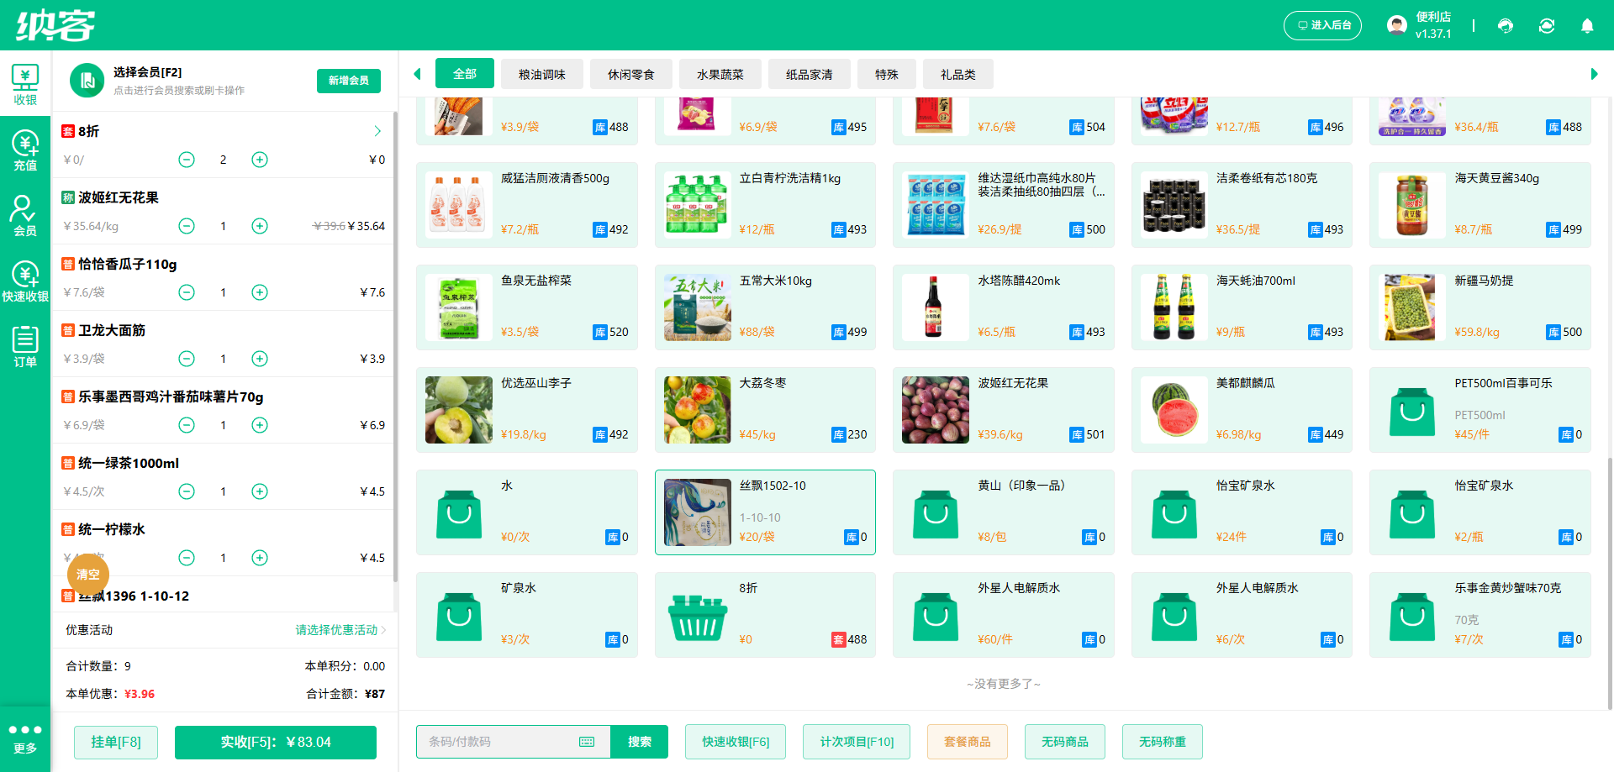Clear the cart with 清空 button
Screen dimensions: 1614x772
[x=88, y=575]
